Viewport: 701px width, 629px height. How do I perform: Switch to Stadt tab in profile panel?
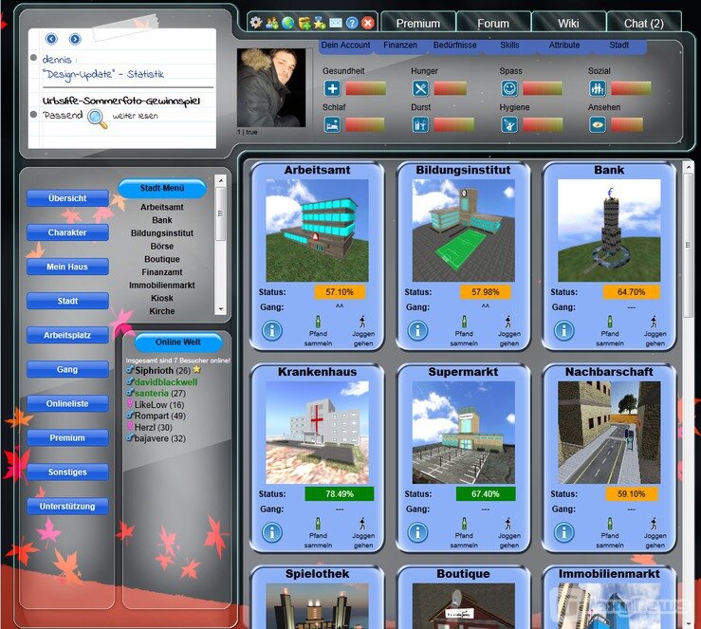(619, 46)
